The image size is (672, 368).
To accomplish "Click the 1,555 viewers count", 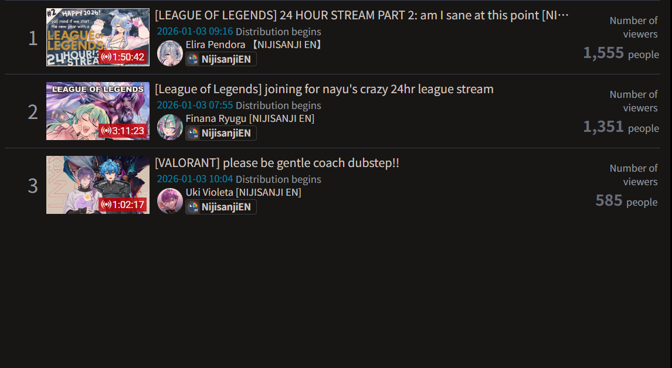I will pos(603,53).
